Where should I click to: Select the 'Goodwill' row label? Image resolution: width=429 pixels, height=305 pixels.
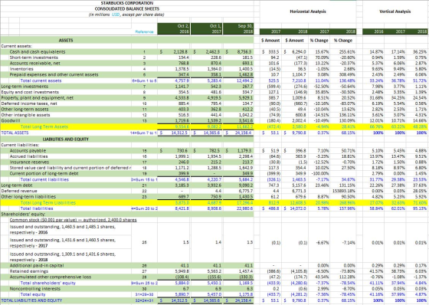(x=11, y=120)
